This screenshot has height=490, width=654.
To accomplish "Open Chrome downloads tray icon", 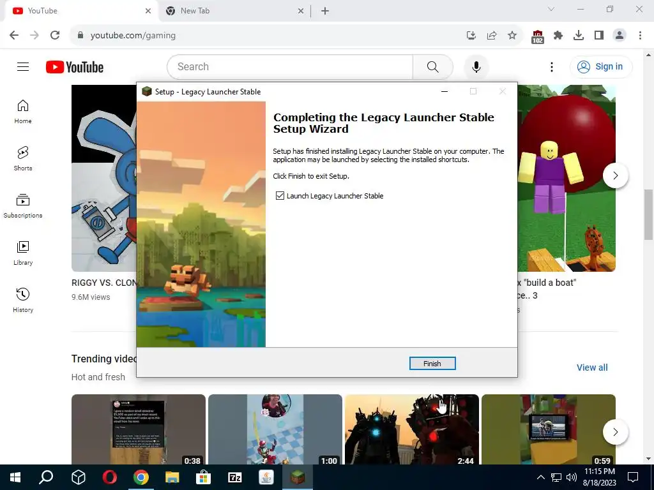I will [579, 36].
